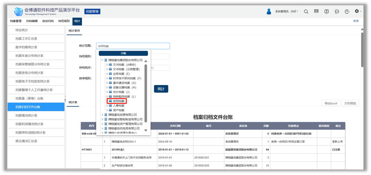Click the icon beside 嫦娥基地供电局有限公司
371x175 pixels.
(106, 128)
